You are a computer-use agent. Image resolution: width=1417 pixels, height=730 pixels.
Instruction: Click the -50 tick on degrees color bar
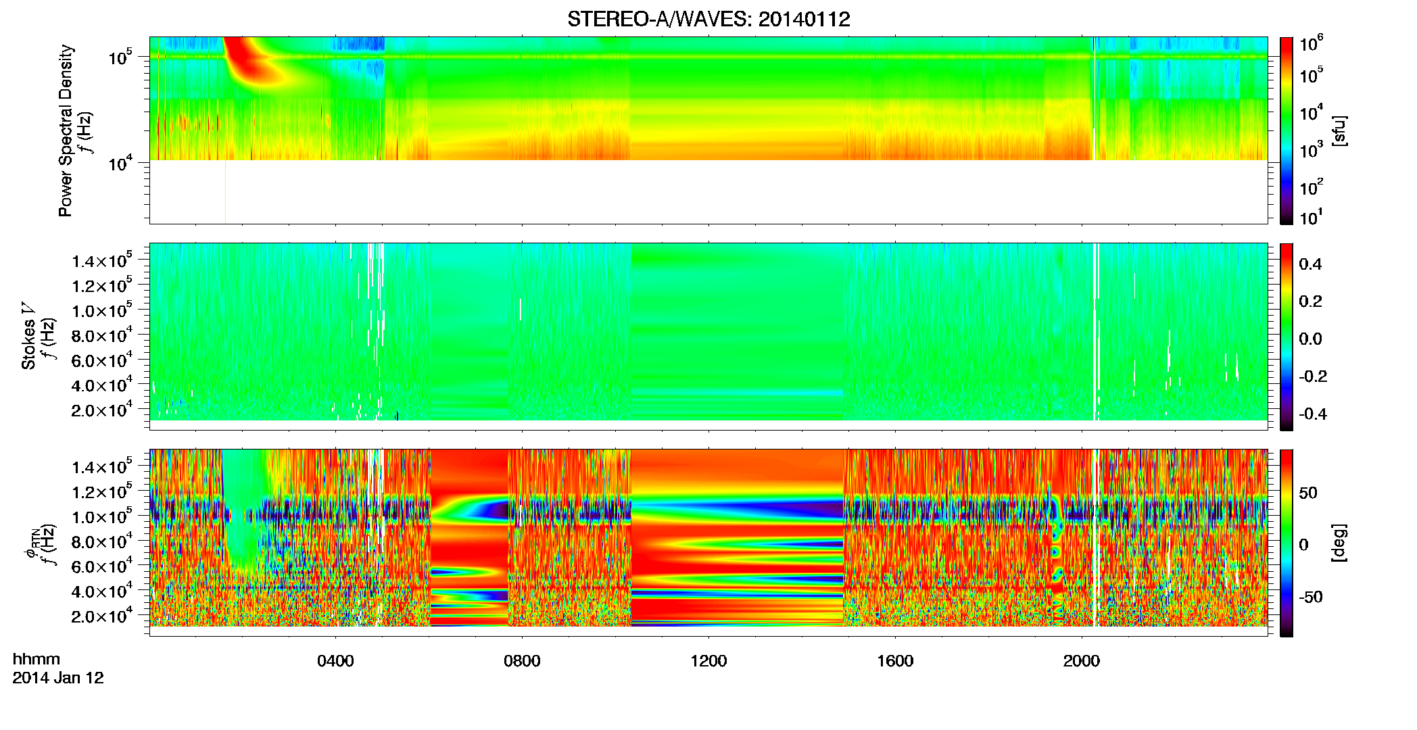click(x=1310, y=597)
